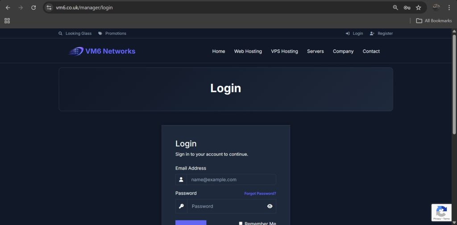
Task: Open the Web Hosting menu item
Action: click(x=248, y=51)
